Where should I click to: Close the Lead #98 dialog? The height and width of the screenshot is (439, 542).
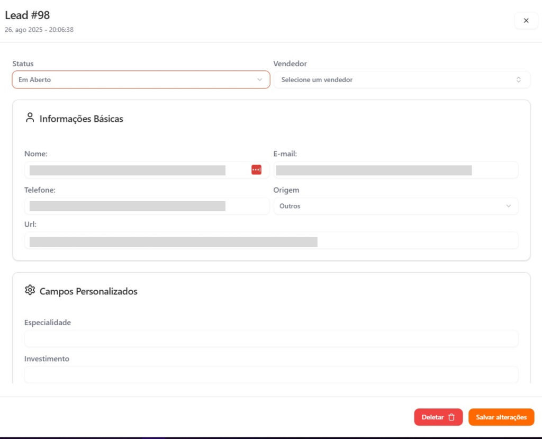pos(526,21)
